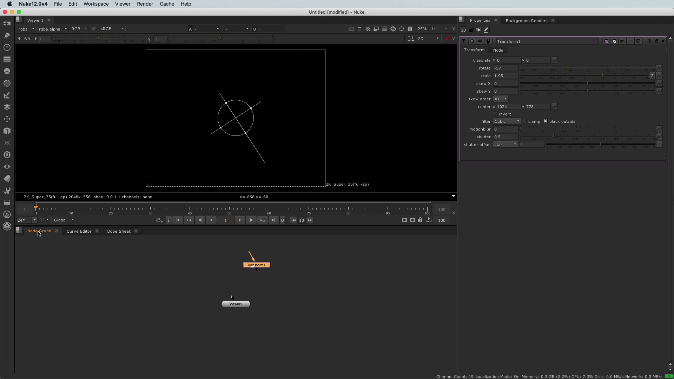Open the Draw nodes toolbar menu
This screenshot has height=379, width=674.
tap(7, 35)
